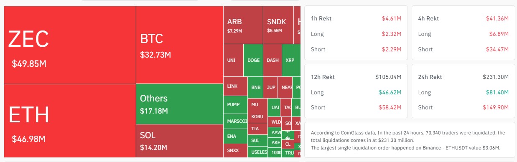
Task: Select the green Others $17.18M tile
Action: [x=179, y=104]
